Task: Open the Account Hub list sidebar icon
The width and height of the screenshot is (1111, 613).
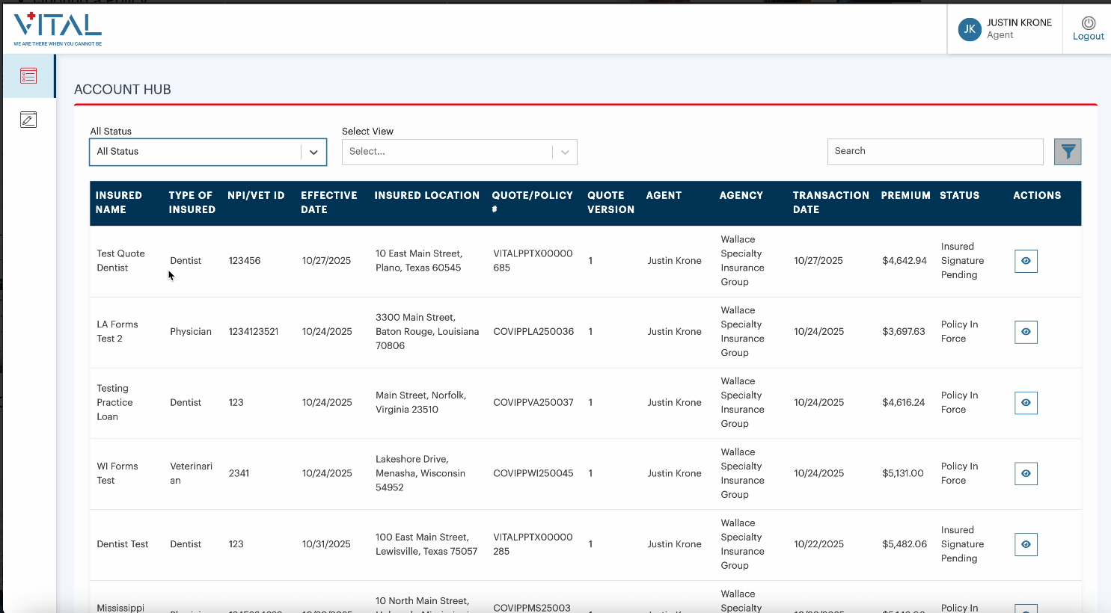Action: pos(28,76)
